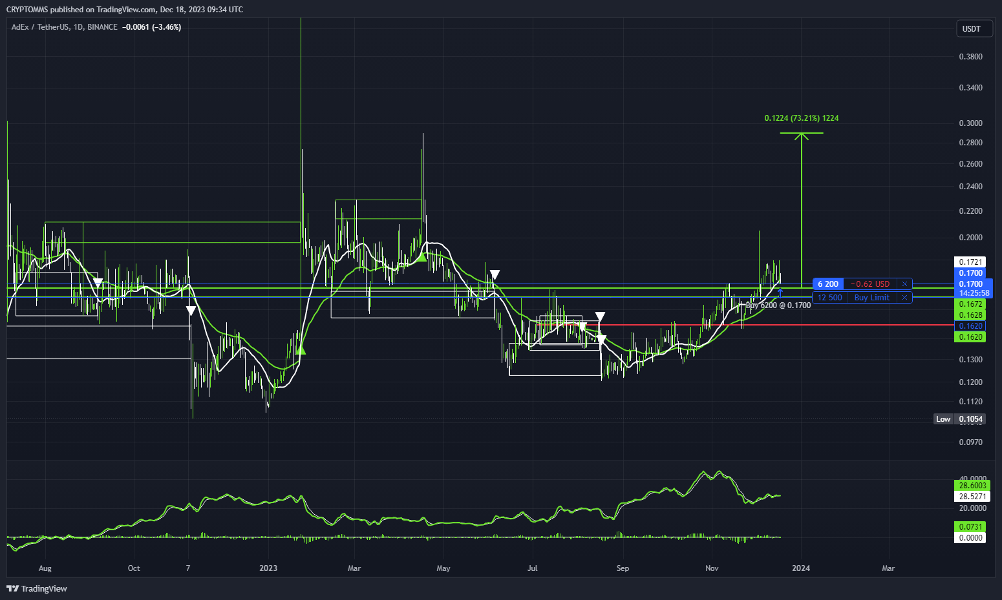Click the -0.62 USD profit/loss label
Viewport: 1002px width, 600px height.
(870, 284)
